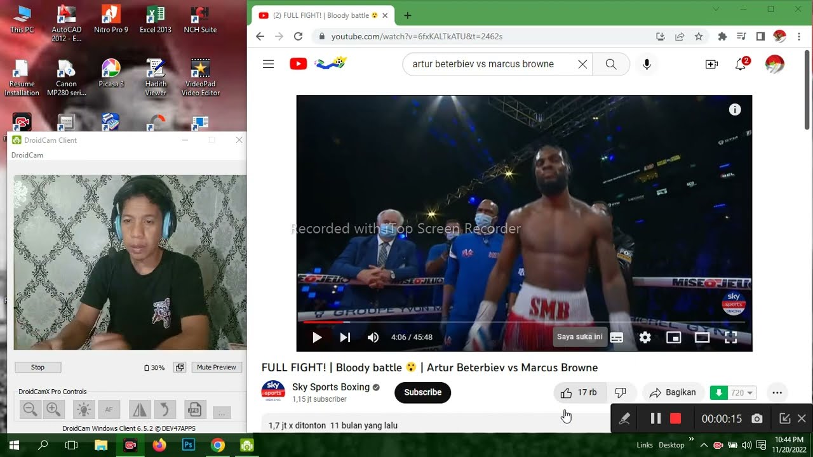The height and width of the screenshot is (457, 813).
Task: Open new Chrome tab
Action: tap(408, 16)
